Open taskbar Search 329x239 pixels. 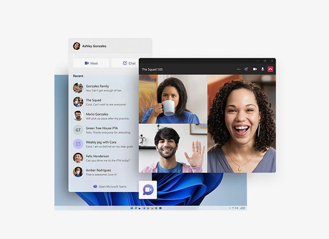(136, 208)
